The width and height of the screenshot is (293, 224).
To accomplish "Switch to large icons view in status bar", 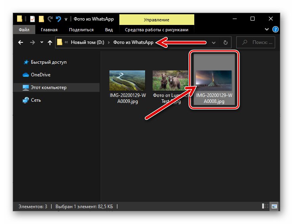I will pos(274,206).
